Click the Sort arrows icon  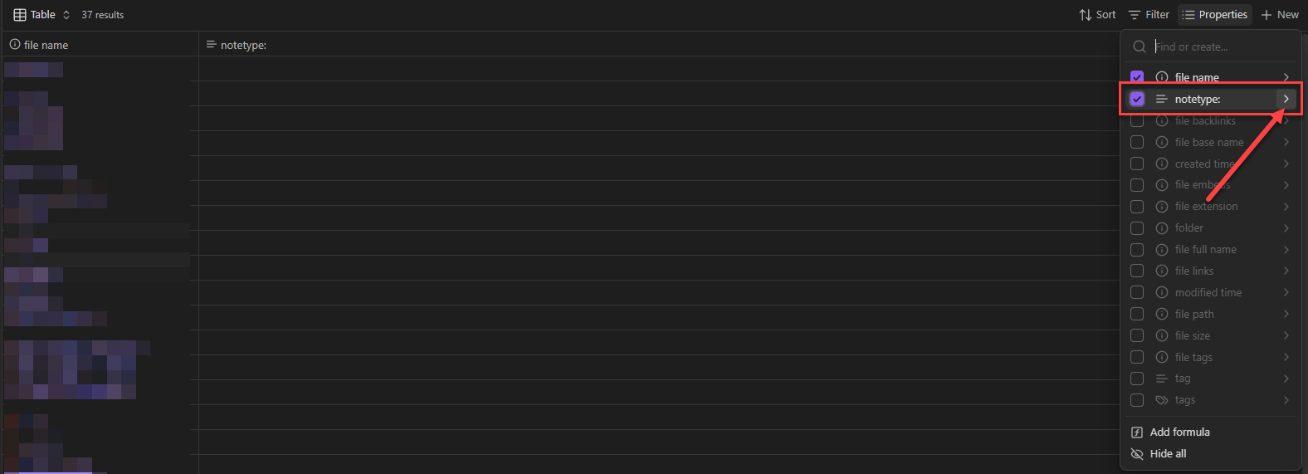click(1085, 15)
